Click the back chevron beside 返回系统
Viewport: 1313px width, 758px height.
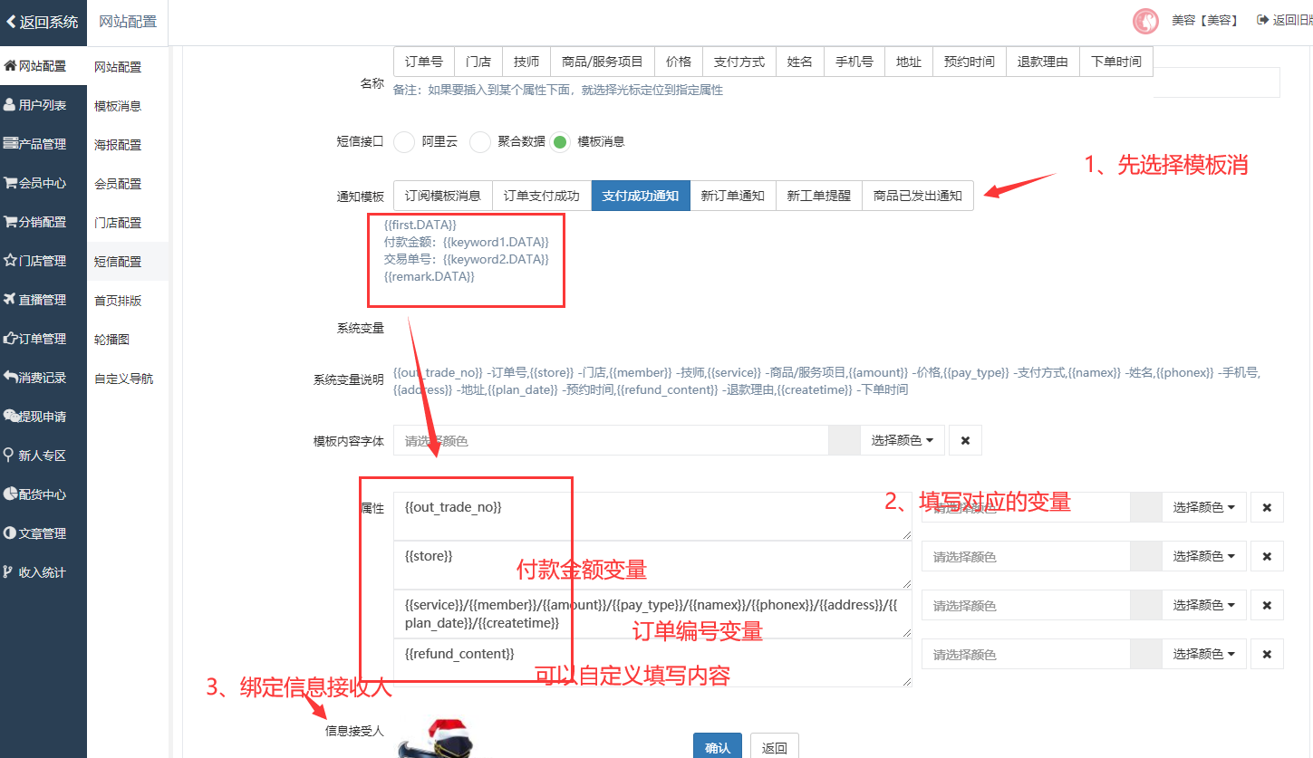click(11, 22)
